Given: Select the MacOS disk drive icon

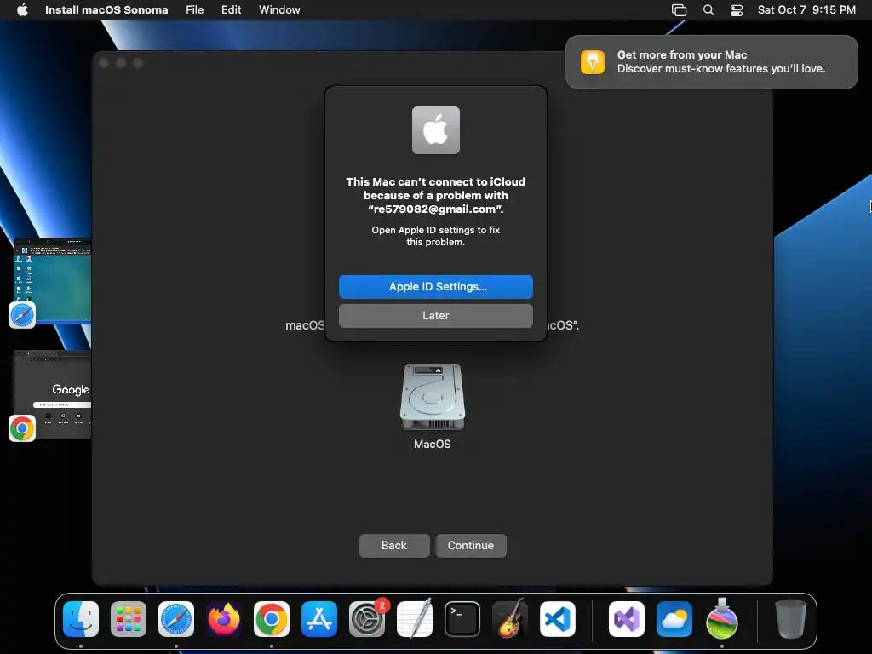Looking at the screenshot, I should [x=432, y=397].
